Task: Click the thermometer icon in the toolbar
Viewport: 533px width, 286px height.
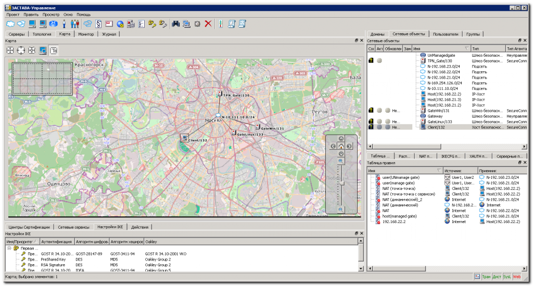Action: click(220, 24)
